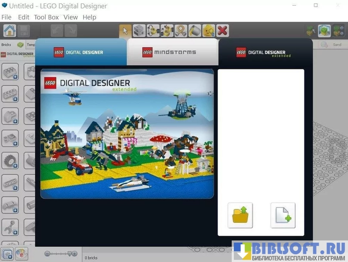Click the red X Delete tool

click(x=222, y=31)
